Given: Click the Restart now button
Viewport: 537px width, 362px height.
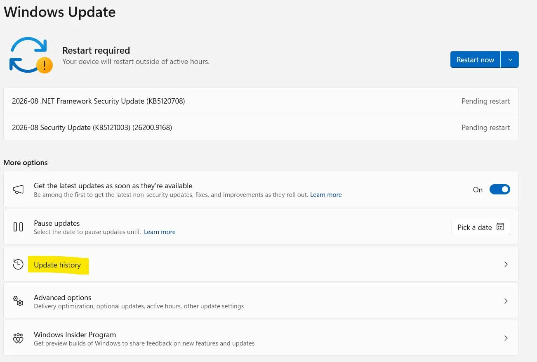Looking at the screenshot, I should 475,59.
